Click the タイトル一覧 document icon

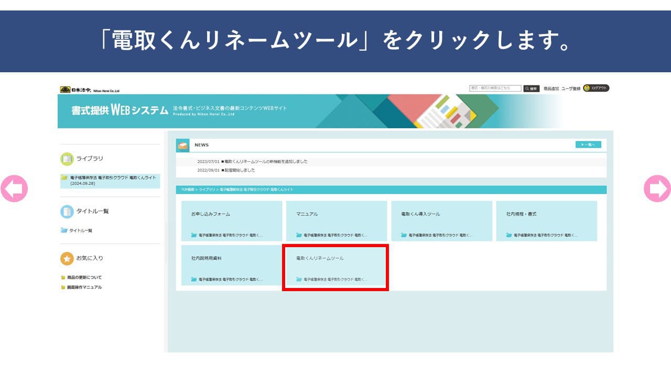[67, 212]
